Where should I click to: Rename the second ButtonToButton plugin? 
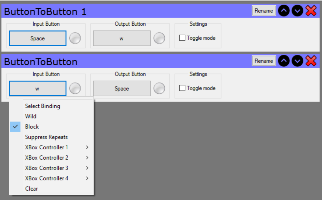[264, 61]
